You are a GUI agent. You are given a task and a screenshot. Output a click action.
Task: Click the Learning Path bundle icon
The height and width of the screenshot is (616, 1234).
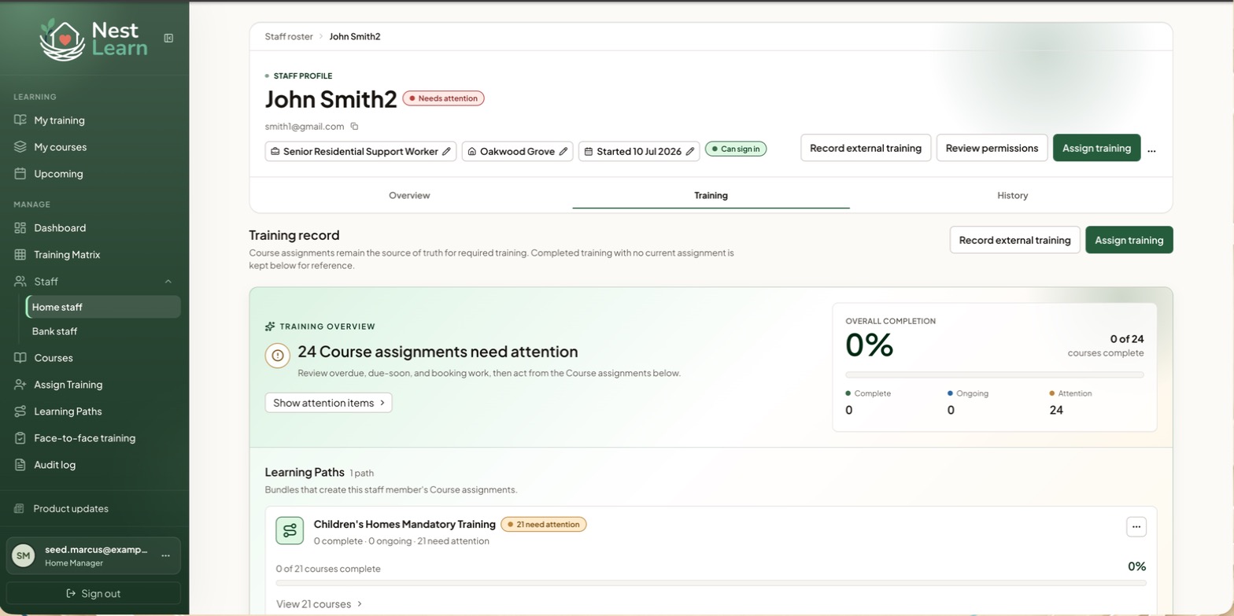click(290, 530)
